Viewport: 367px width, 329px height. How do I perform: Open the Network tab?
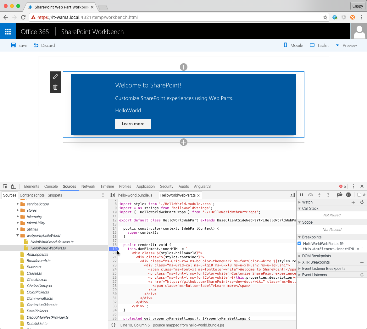tap(88, 187)
